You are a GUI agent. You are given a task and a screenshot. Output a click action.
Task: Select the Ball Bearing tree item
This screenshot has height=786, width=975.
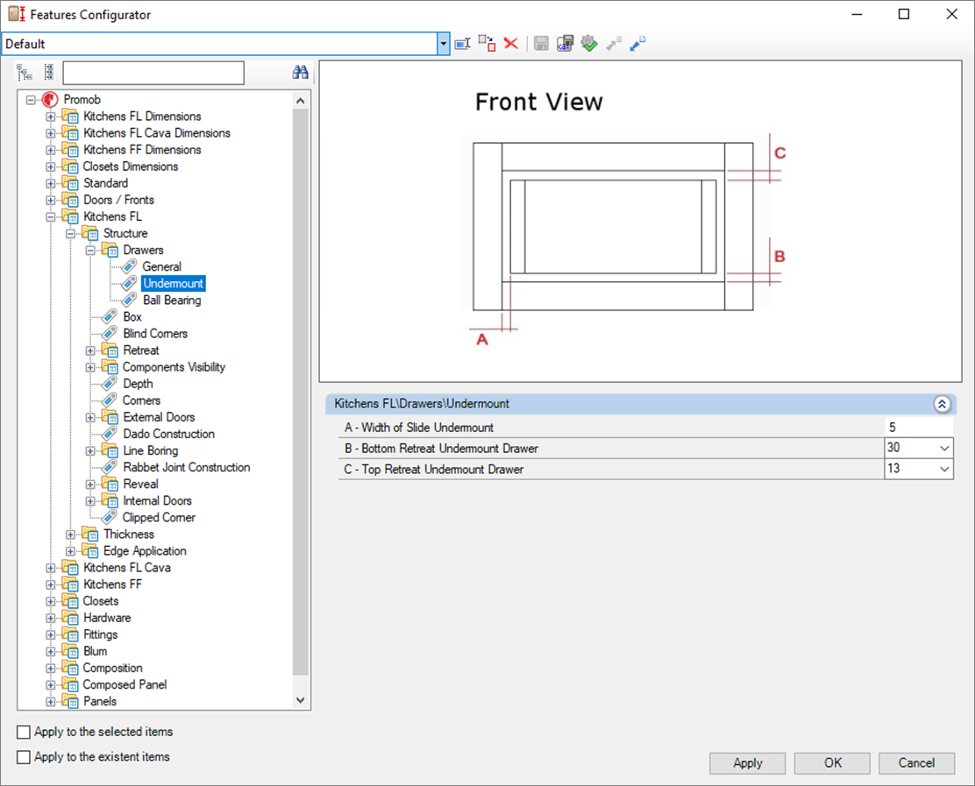tap(172, 301)
